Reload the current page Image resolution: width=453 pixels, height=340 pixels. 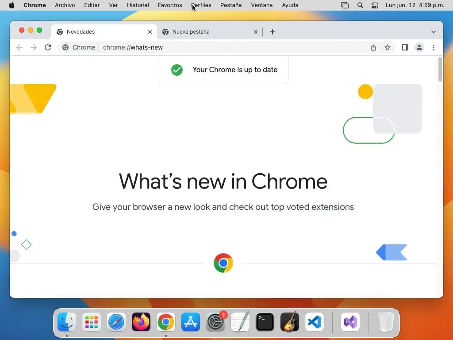(x=48, y=47)
